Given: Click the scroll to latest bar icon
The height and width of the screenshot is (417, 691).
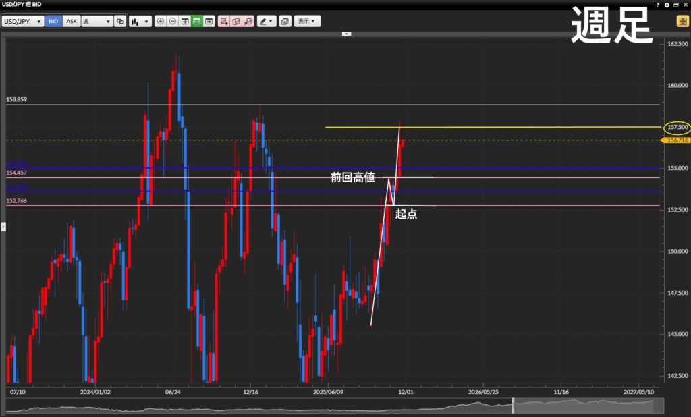Looking at the screenshot, I should pos(209,21).
